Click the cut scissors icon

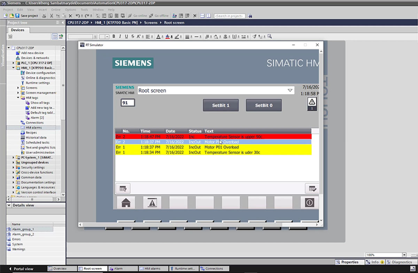pyautogui.click(x=52, y=16)
